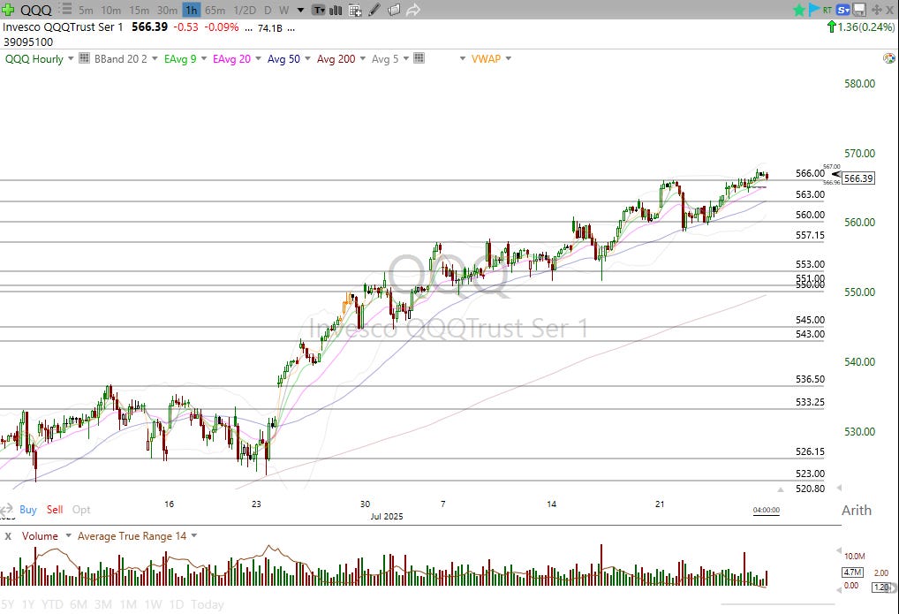Set the range to 5Y
The width and height of the screenshot is (899, 614).
click(x=8, y=604)
